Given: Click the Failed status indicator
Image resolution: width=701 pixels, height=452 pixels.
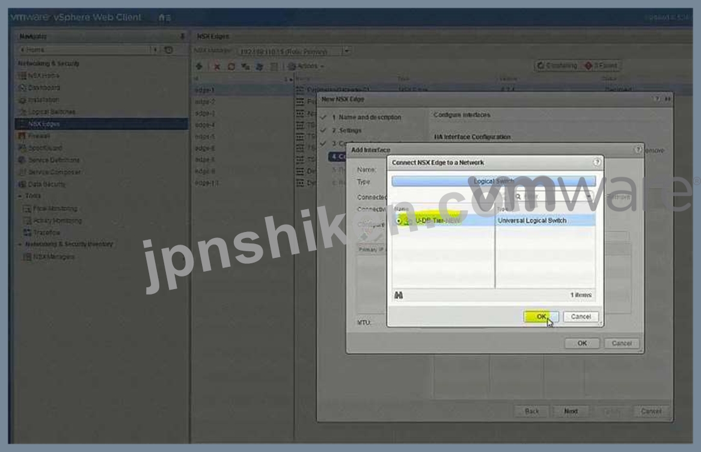Looking at the screenshot, I should (x=601, y=66).
